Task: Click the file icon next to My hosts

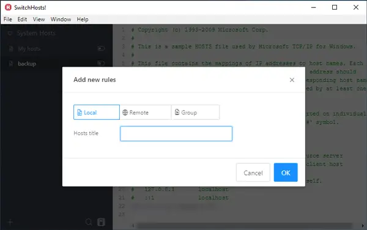Action: point(11,49)
